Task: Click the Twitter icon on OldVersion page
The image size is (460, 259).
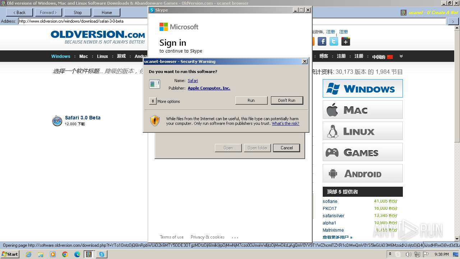Action: tap(334, 41)
